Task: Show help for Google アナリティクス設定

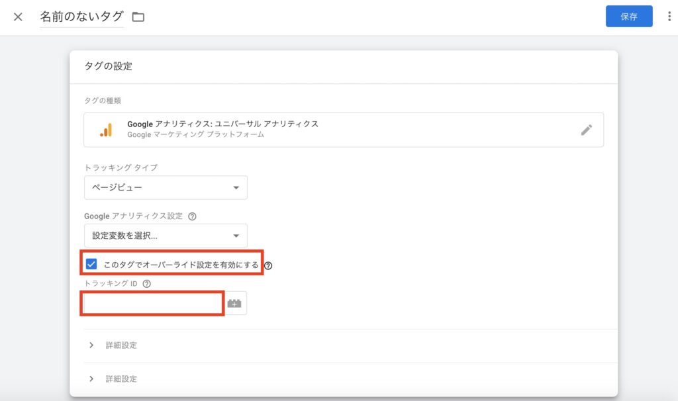Action: 192,216
